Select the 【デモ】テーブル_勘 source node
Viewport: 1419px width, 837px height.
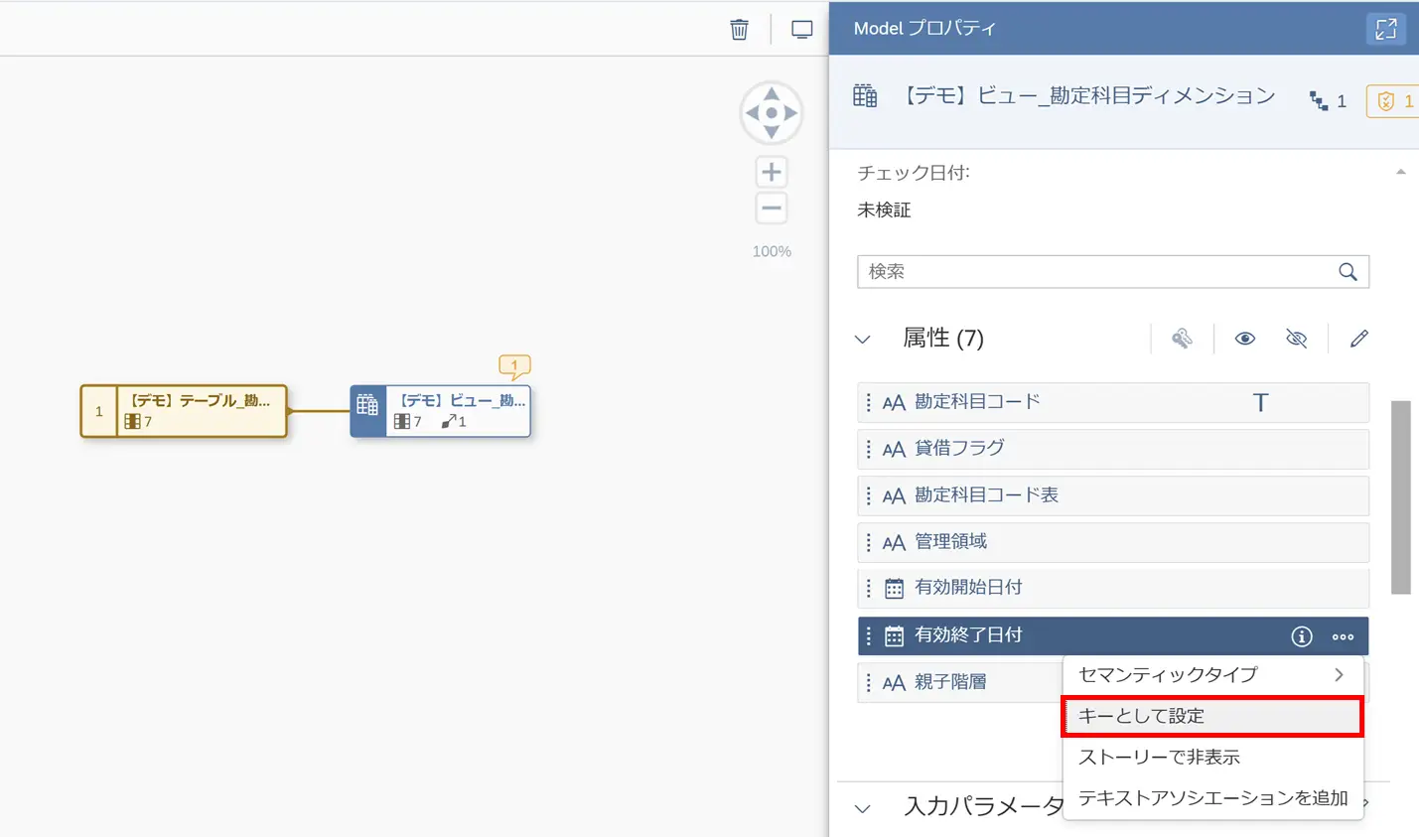pyautogui.click(x=184, y=411)
